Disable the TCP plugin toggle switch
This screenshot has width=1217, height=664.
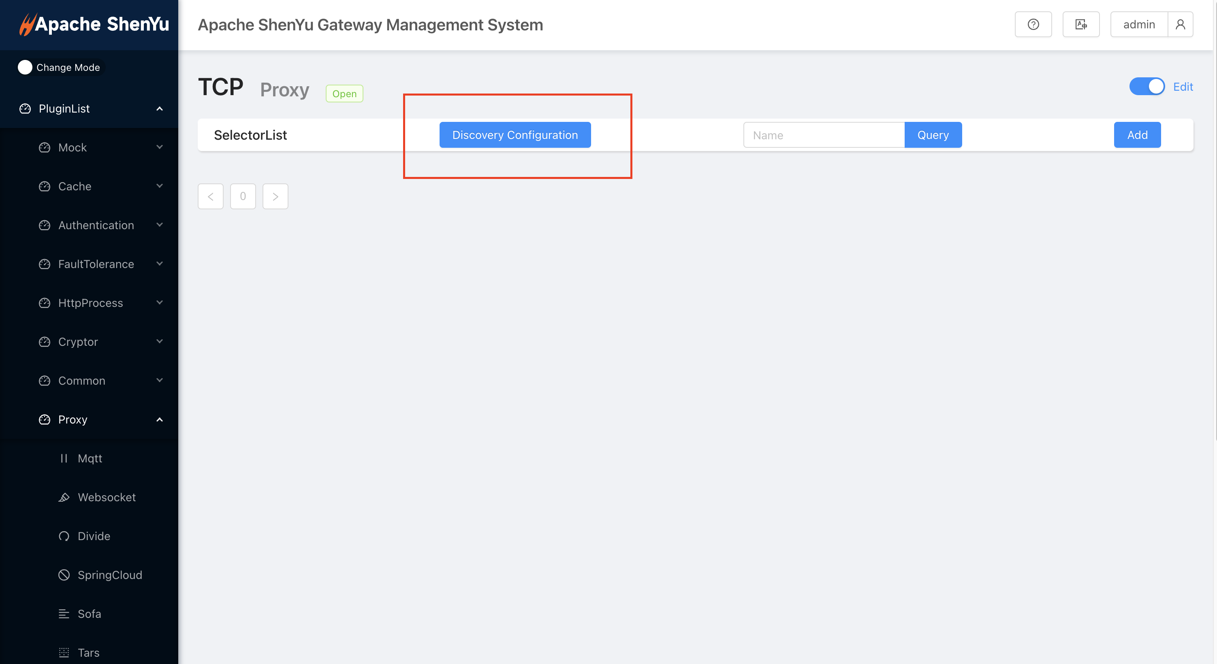(1147, 86)
